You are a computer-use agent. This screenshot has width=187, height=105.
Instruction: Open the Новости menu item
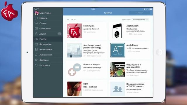pyautogui.click(x=44, y=18)
